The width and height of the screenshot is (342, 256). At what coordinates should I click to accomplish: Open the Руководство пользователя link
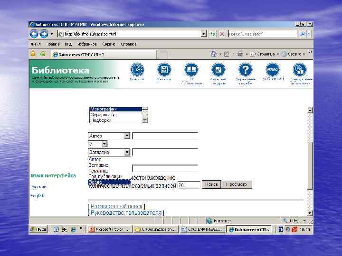tap(126, 213)
